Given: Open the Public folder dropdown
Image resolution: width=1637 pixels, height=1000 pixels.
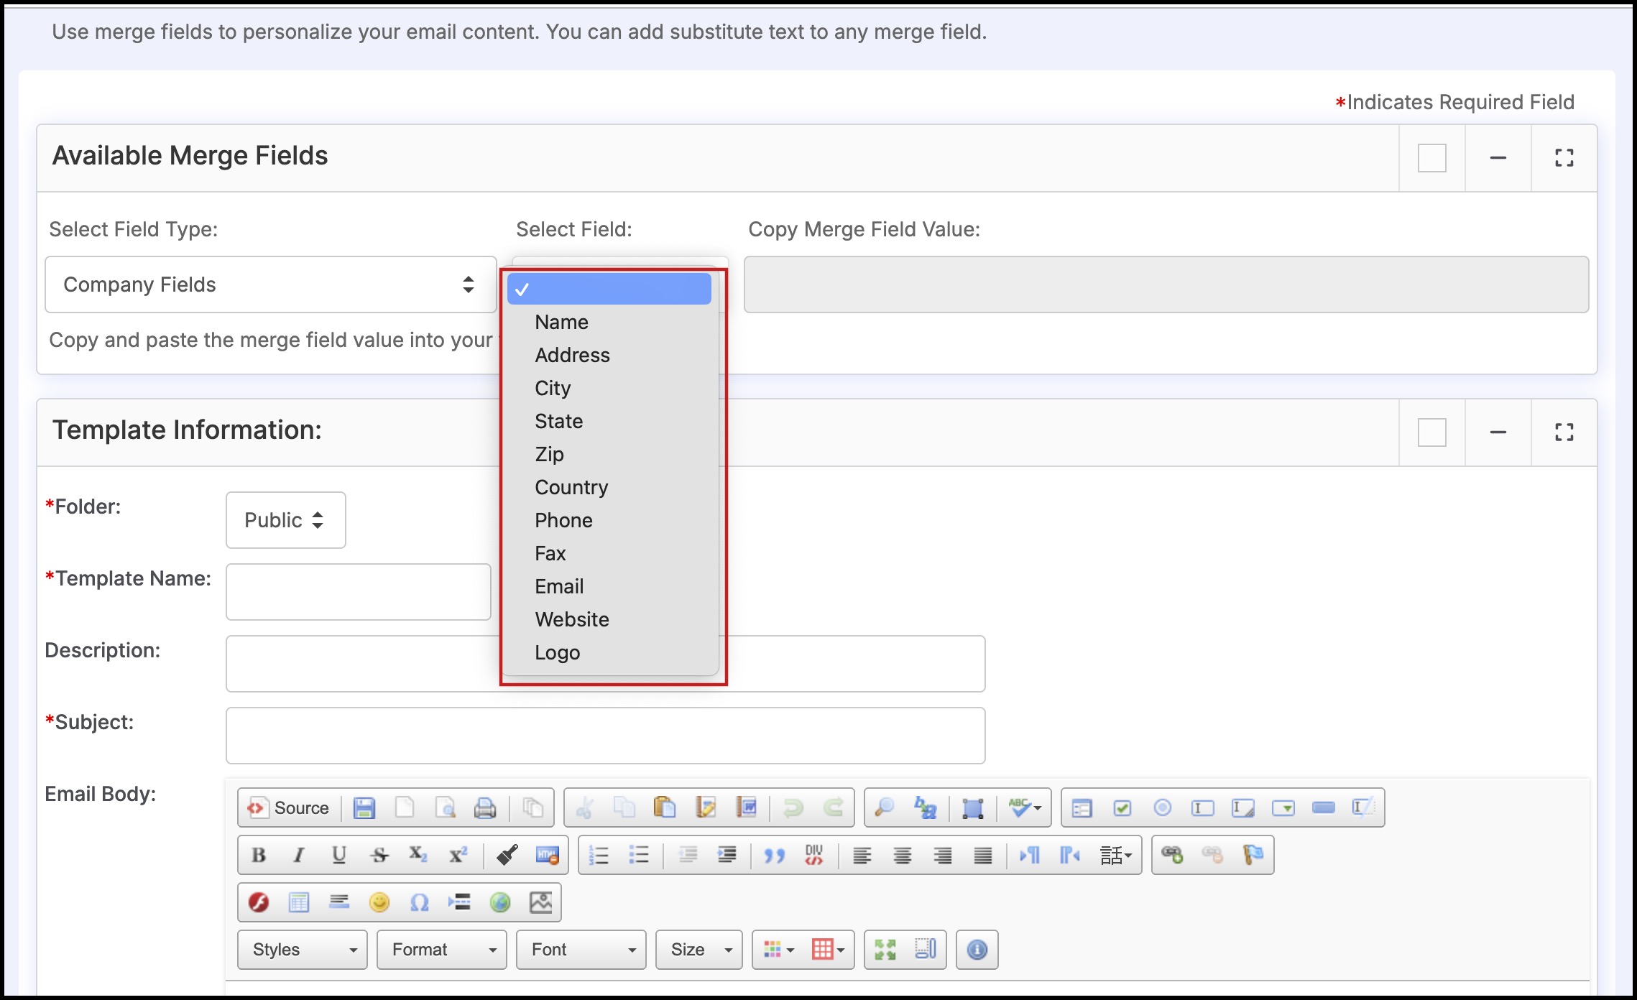Looking at the screenshot, I should pos(285,520).
